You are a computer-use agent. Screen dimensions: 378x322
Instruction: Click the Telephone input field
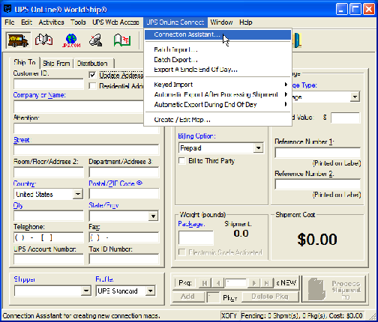tap(49, 237)
